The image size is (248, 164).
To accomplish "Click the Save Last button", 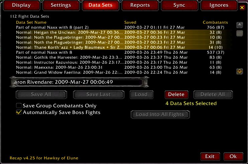I will pos(99,94).
